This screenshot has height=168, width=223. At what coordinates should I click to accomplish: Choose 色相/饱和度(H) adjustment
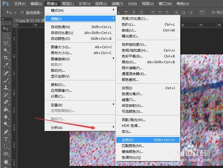148,51
